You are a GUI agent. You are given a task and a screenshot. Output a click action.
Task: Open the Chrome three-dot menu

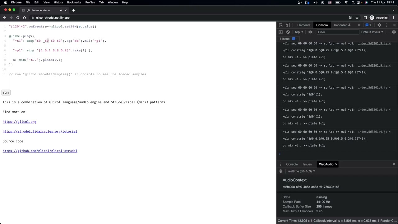[x=394, y=18]
